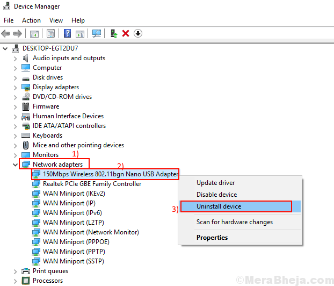Collapse the Network adapters arrow
This screenshot has width=334, height=286.
point(15,165)
